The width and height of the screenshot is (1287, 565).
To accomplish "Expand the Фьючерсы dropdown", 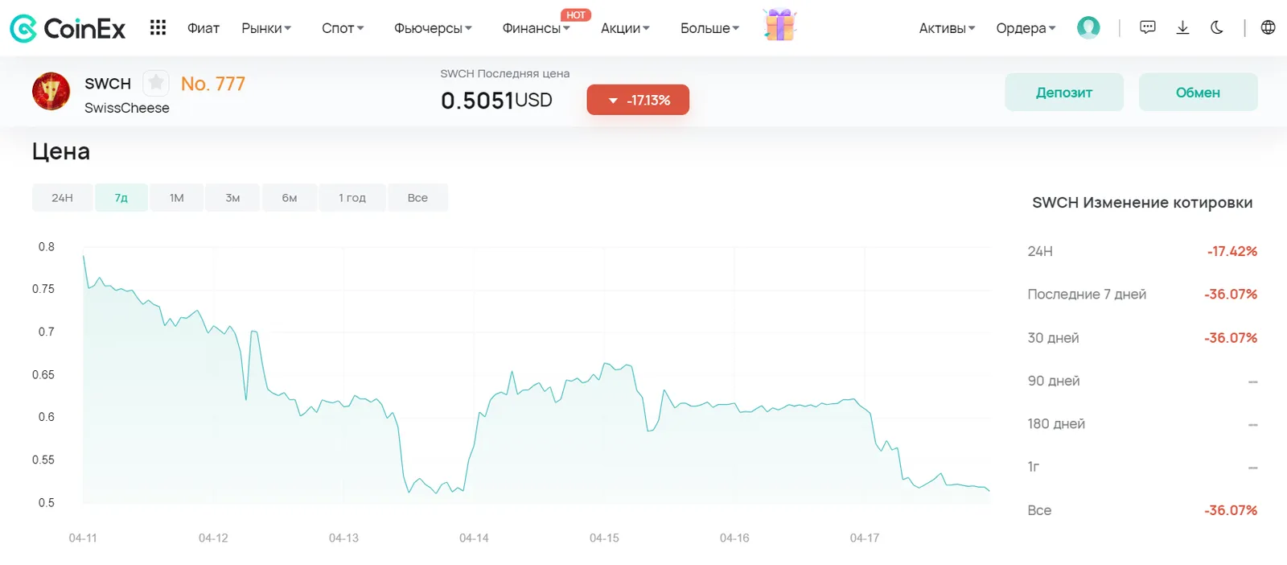I will [433, 28].
